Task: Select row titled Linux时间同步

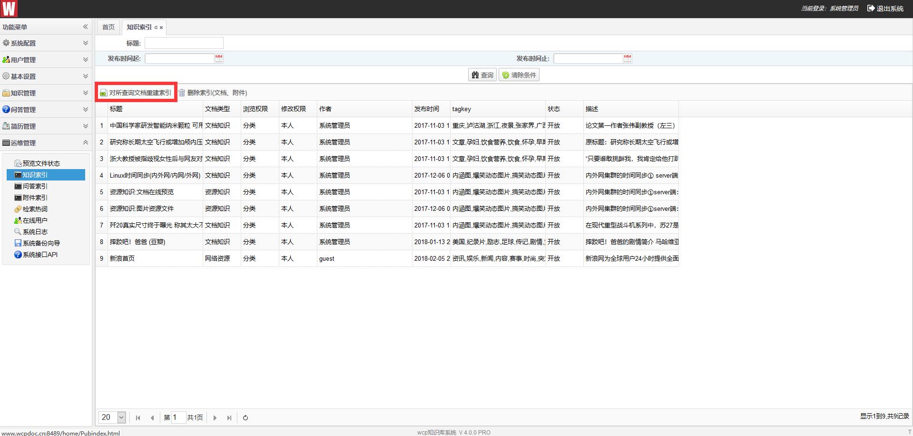Action: point(387,175)
